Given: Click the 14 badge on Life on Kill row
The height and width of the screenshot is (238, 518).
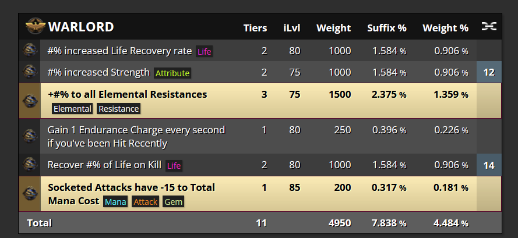Looking at the screenshot, I should tap(489, 165).
